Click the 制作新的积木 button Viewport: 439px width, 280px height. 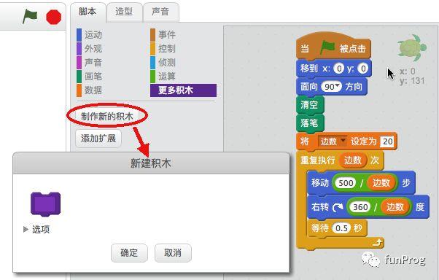[x=107, y=116]
